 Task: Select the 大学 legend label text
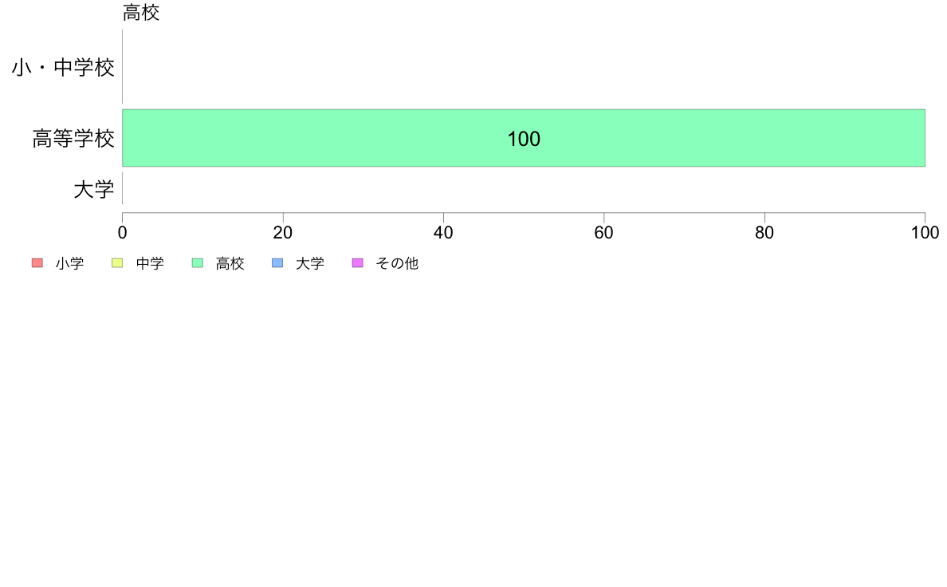(310, 263)
